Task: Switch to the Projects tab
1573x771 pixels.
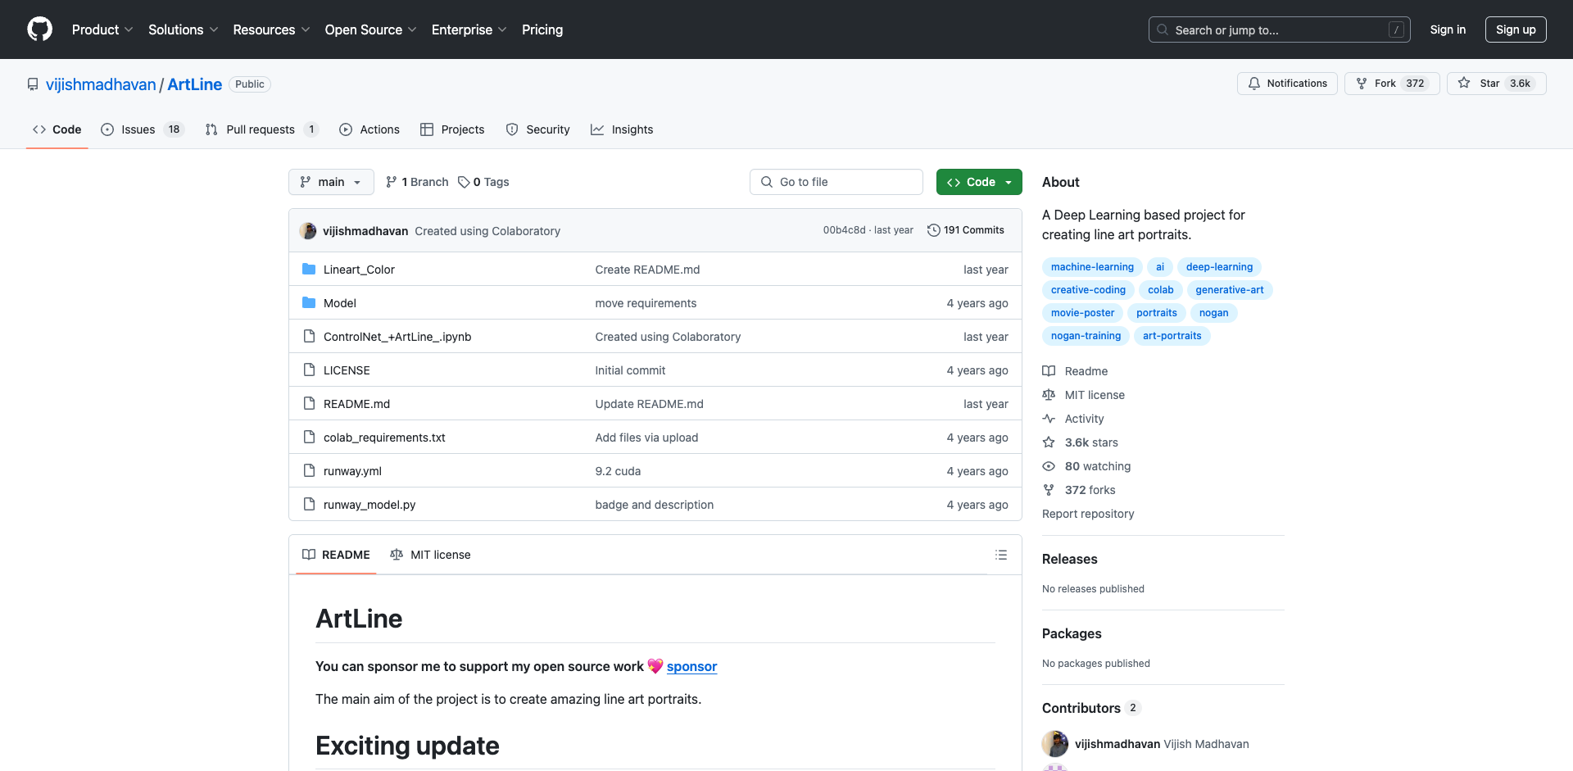Action: click(452, 129)
